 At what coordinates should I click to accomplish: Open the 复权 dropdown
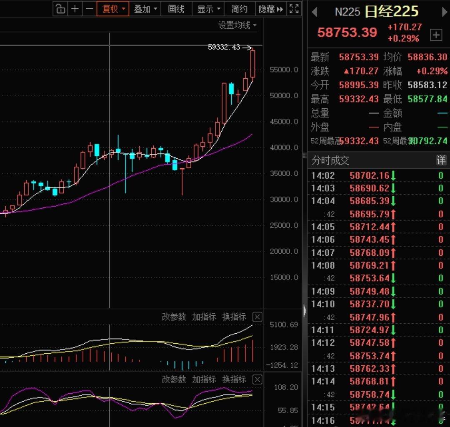tap(113, 9)
